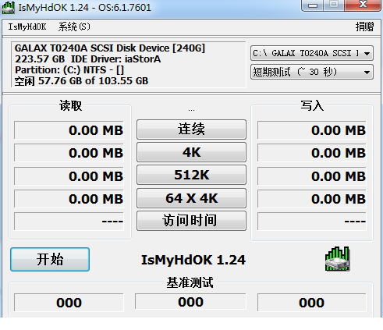Click the left 基准测试 score field
383x330 pixels.
click(69, 303)
